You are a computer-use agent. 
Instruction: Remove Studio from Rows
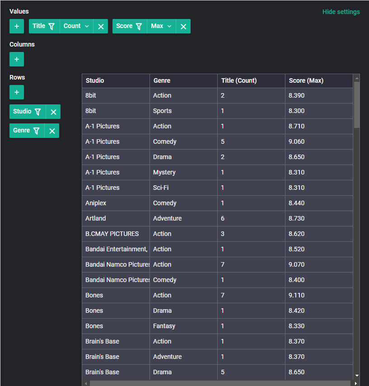coord(53,112)
